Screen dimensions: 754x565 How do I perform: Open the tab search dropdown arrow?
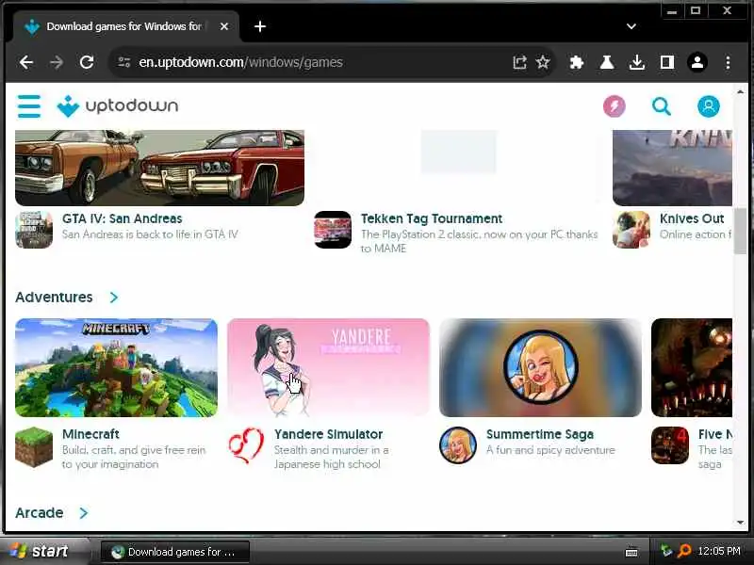631,26
